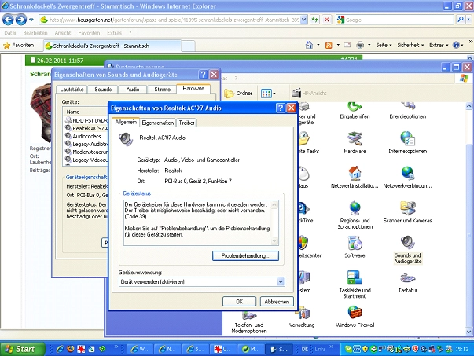474x356 pixels.
Task: Switch to the Eigenschaften tab
Action: point(157,123)
